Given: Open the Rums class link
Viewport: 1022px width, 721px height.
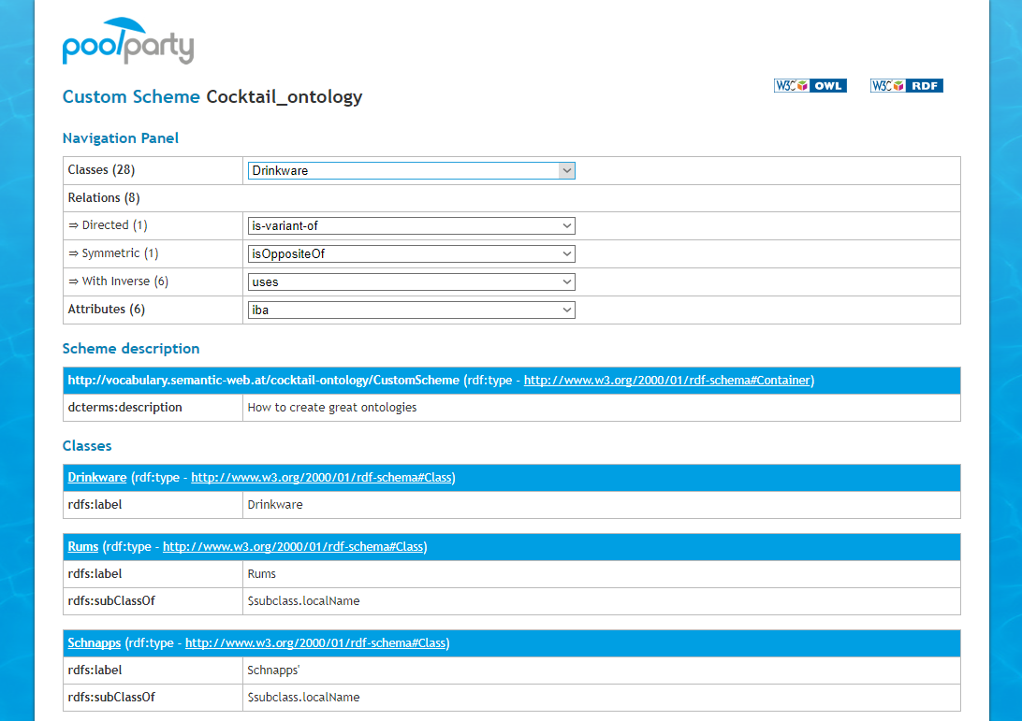Looking at the screenshot, I should [x=82, y=547].
